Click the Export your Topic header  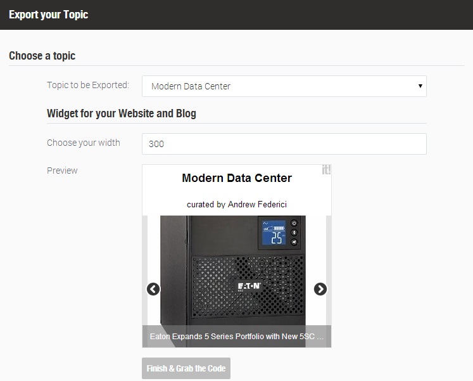click(x=48, y=15)
